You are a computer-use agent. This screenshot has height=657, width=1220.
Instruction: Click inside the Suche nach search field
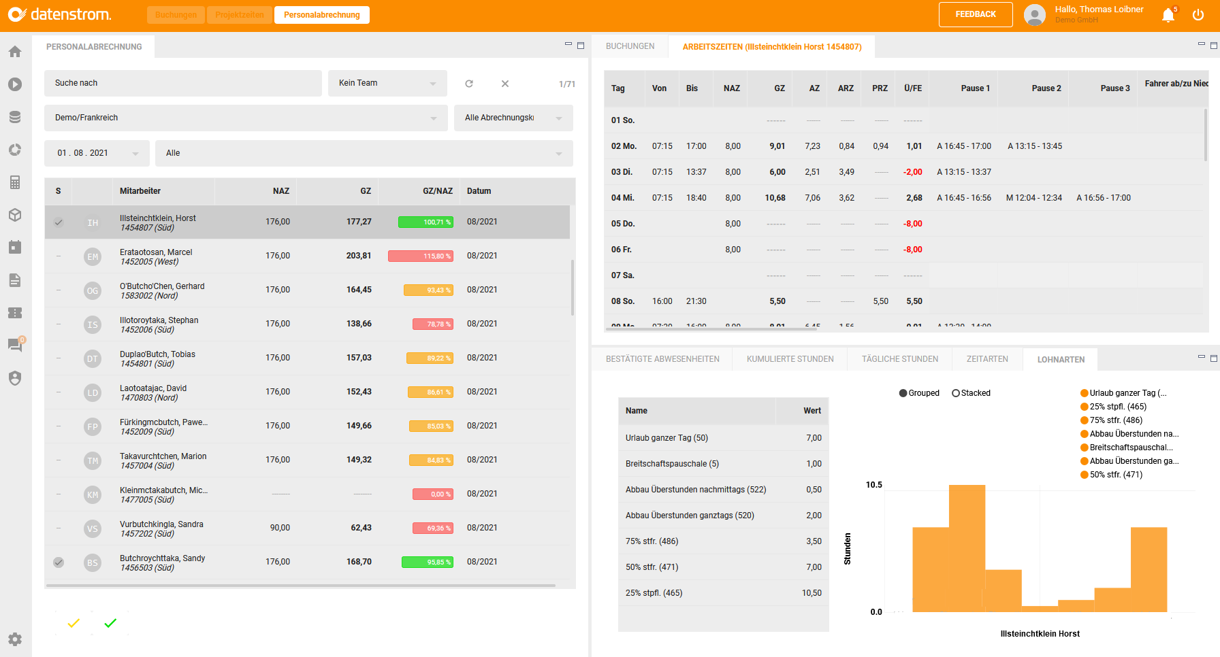[x=182, y=83]
